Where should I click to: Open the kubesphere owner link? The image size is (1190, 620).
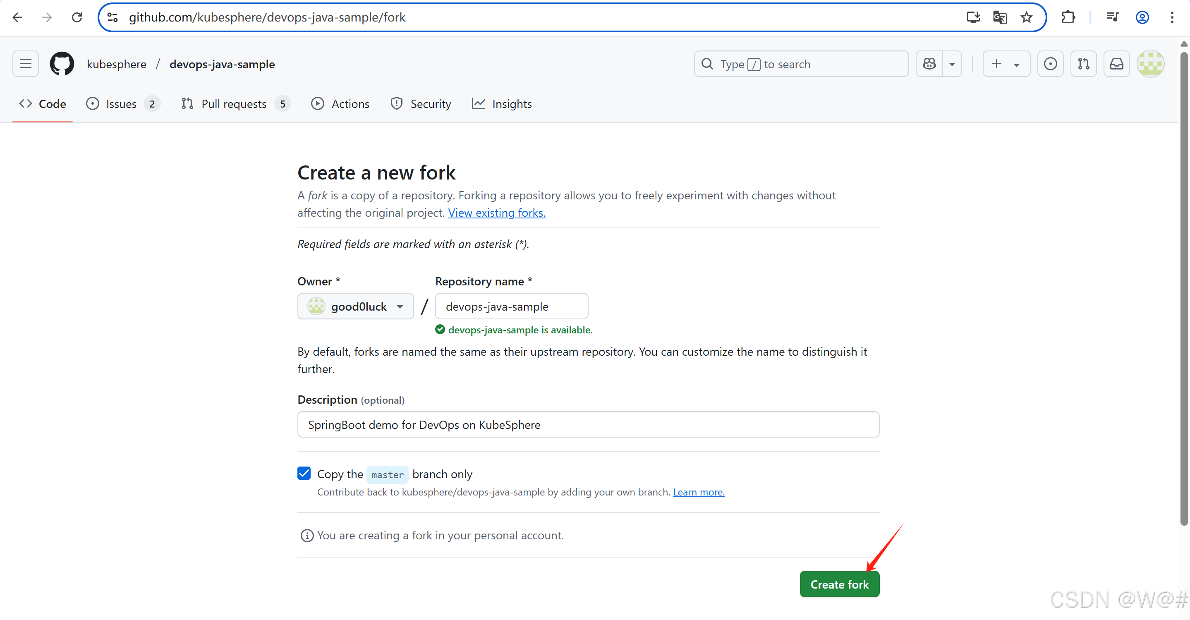pos(116,64)
